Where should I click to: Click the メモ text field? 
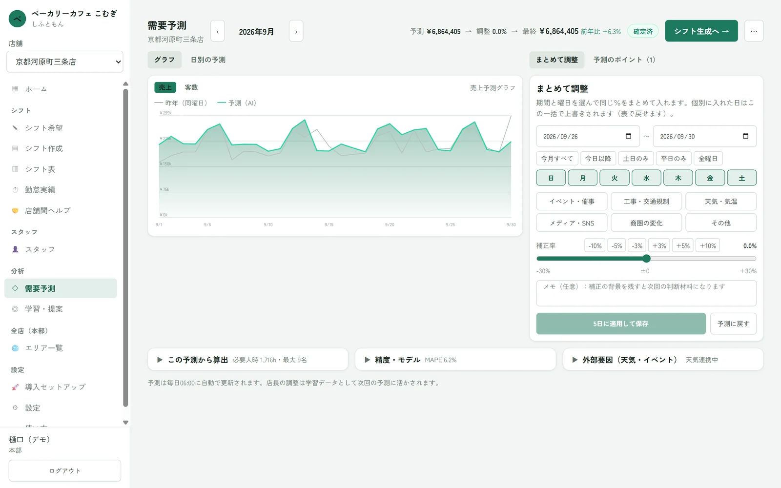click(x=646, y=293)
